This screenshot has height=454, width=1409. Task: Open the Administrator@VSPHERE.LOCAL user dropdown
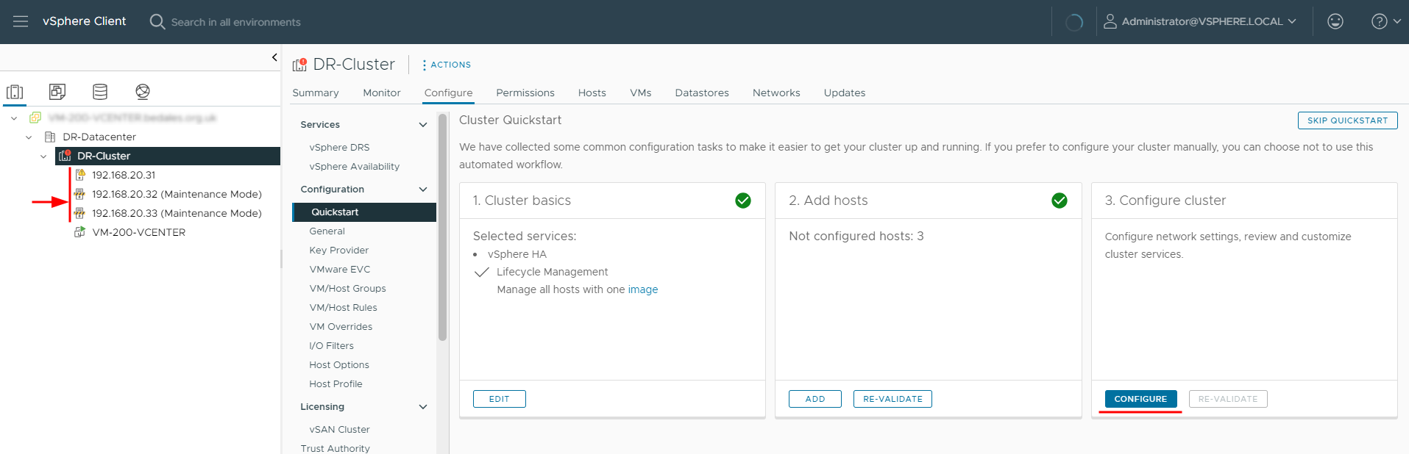click(x=1208, y=21)
